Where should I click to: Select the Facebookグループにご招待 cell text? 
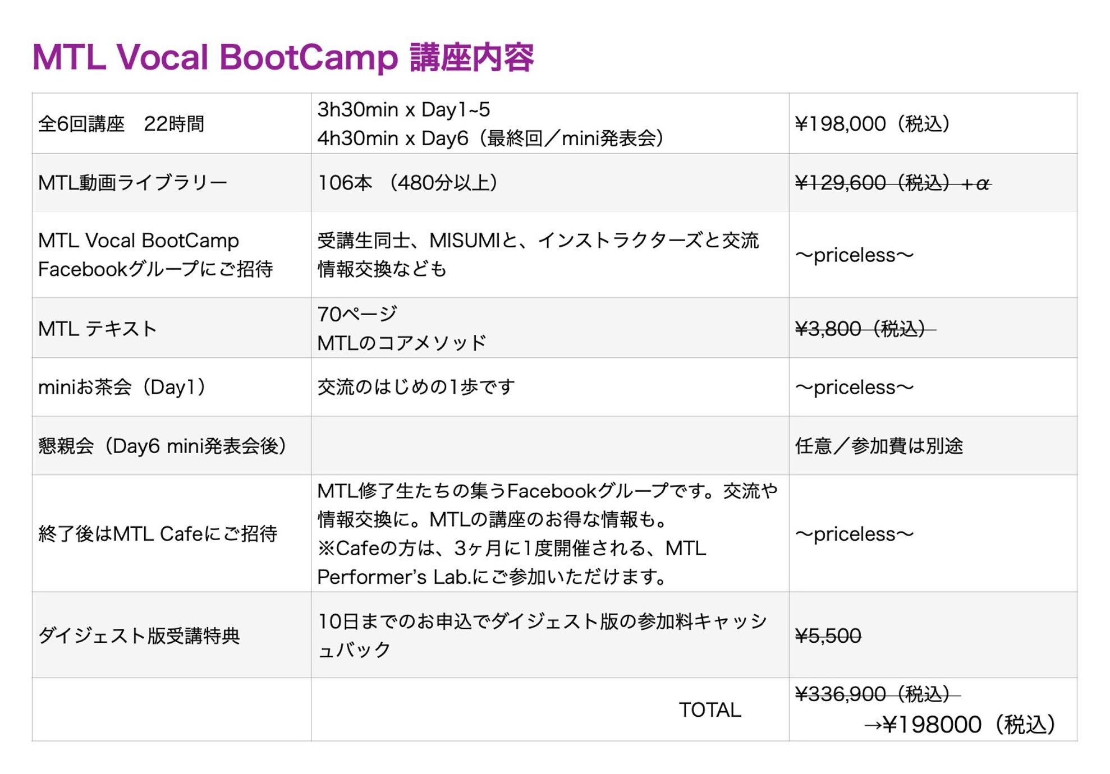click(155, 269)
